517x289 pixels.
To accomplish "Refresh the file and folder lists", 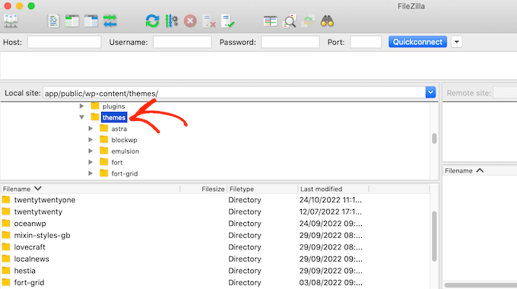I will point(152,21).
